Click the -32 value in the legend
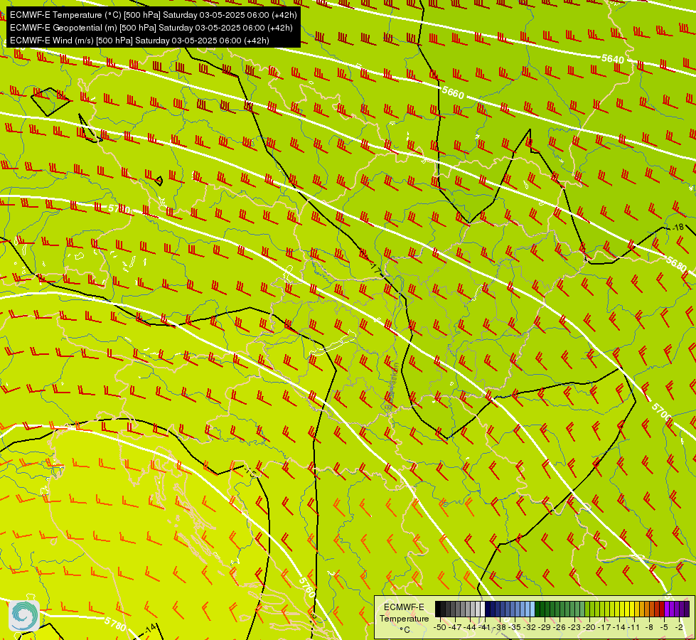This screenshot has width=696, height=640. (x=530, y=627)
